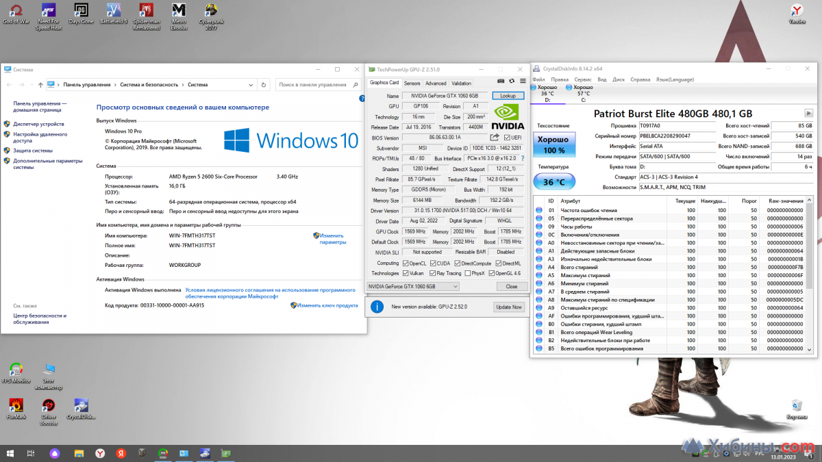Screen dimensions: 822x462
Task: Select disk C: with 57 °C in CrystalDiskInfo
Action: coord(580,94)
